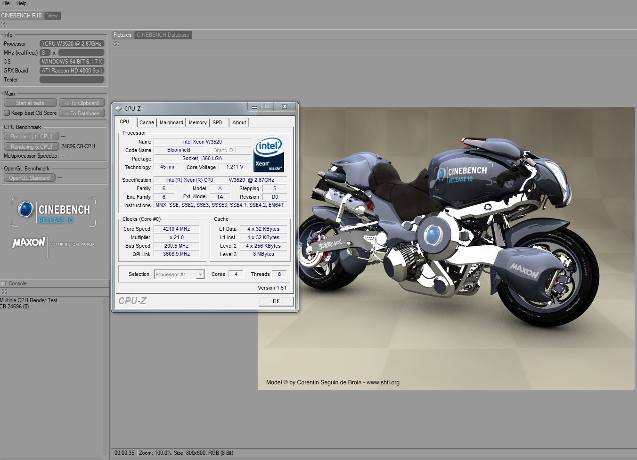The width and height of the screenshot is (637, 460).
Task: Click the Tester name field
Action: click(72, 80)
